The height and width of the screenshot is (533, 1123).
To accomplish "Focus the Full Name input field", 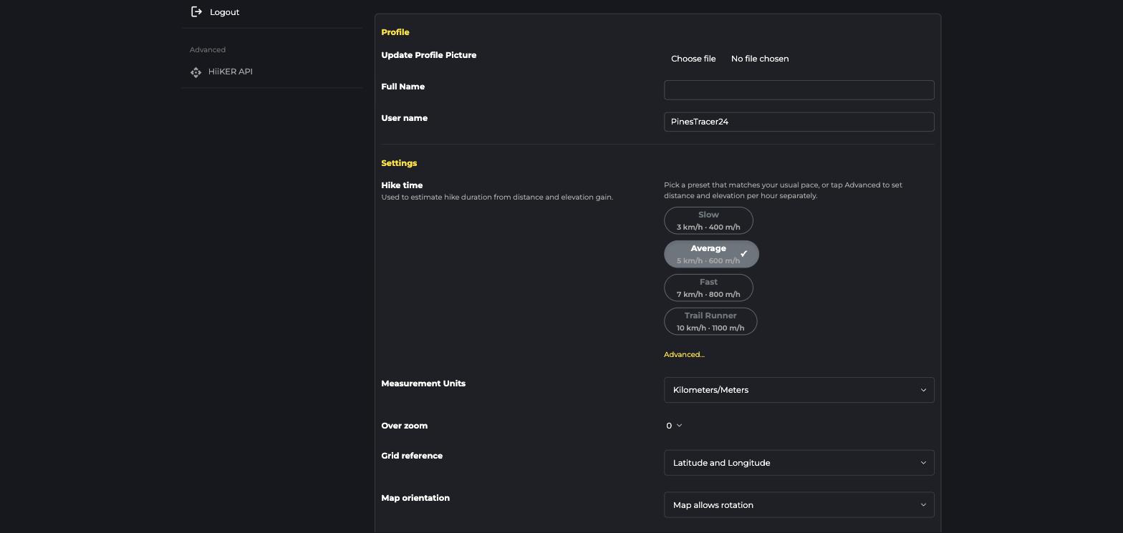I will pos(799,90).
